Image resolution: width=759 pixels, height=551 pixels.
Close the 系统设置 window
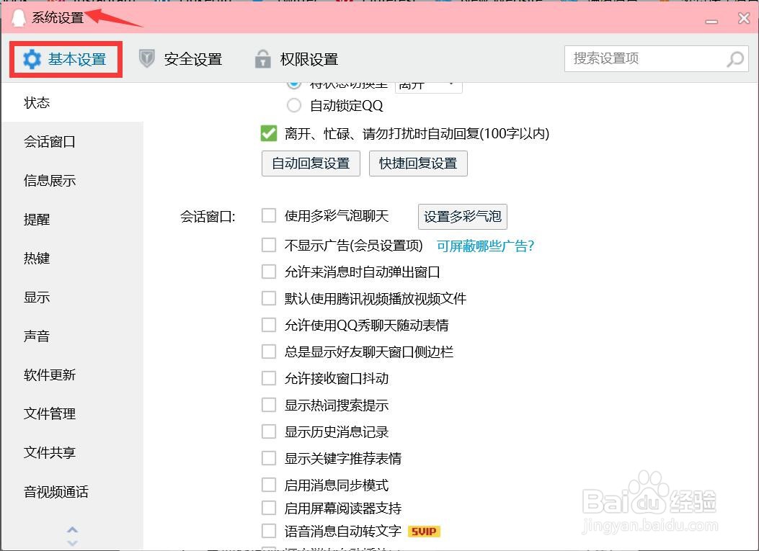click(x=744, y=19)
